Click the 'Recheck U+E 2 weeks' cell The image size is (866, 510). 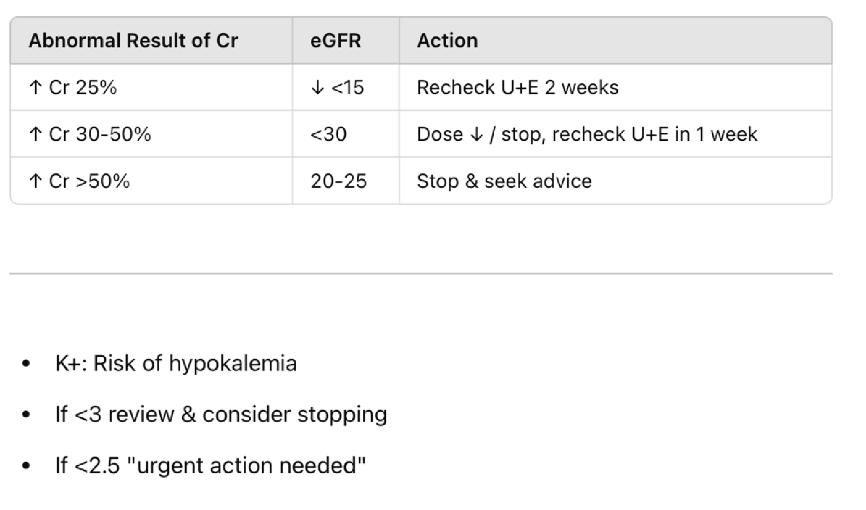(517, 87)
